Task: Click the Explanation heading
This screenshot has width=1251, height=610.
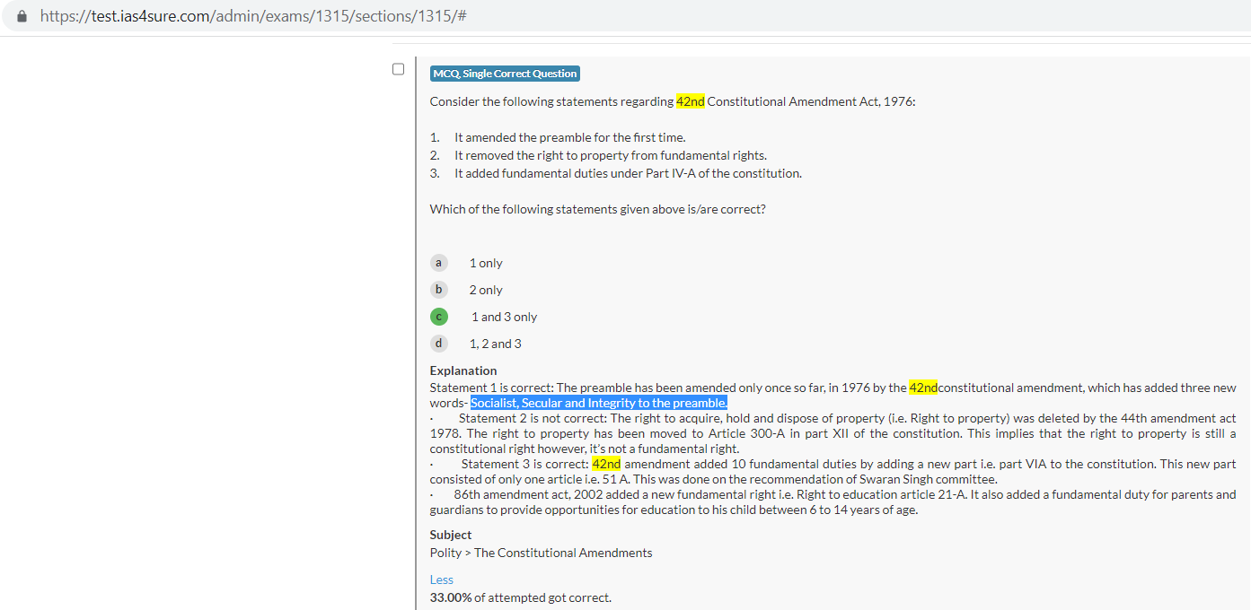Action: pos(463,370)
